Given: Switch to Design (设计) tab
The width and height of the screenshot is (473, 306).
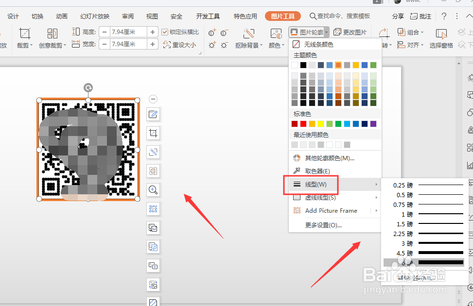Looking at the screenshot, I should (13, 17).
